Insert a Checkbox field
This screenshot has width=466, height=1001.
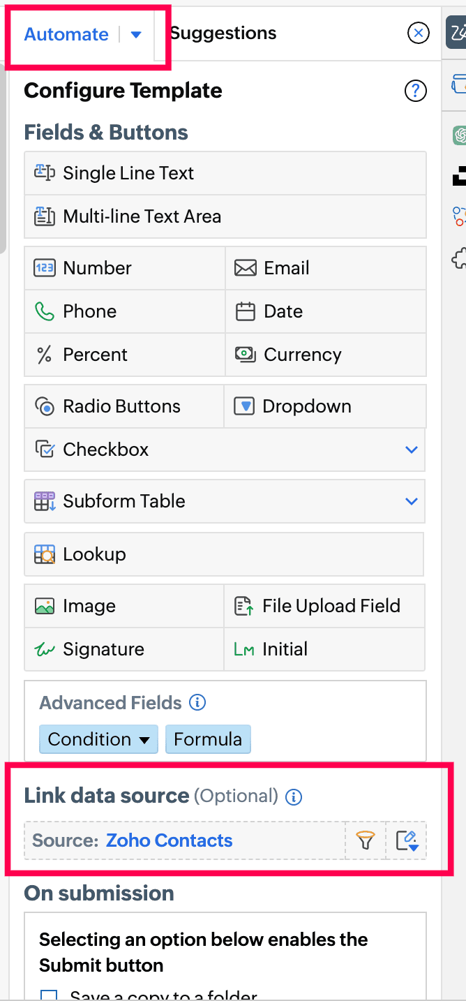[106, 450]
